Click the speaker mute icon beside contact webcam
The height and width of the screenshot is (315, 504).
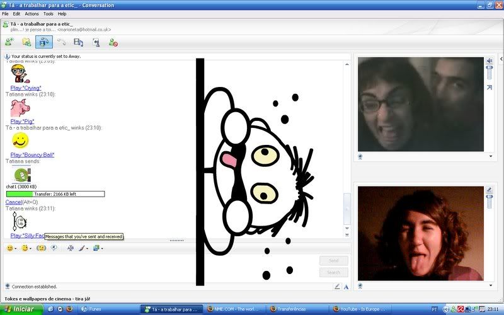click(490, 60)
